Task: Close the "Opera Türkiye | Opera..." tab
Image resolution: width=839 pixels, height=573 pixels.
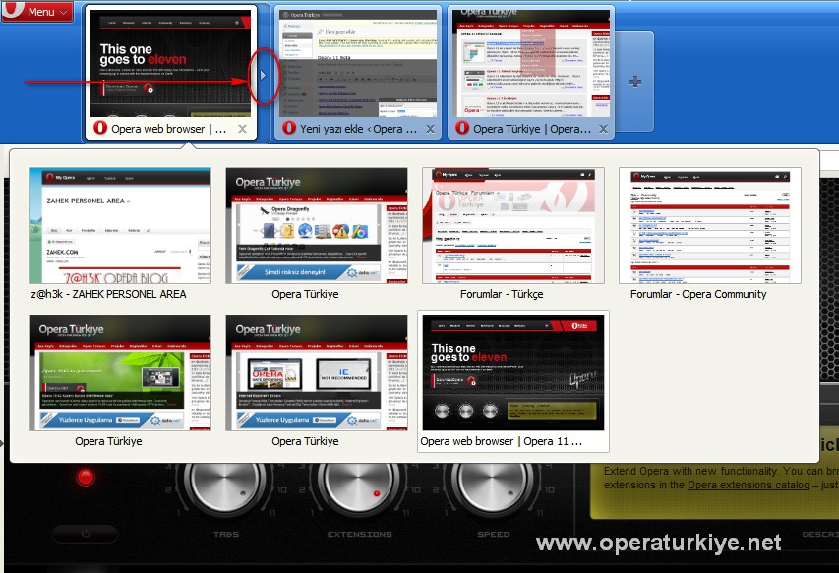Action: click(603, 129)
